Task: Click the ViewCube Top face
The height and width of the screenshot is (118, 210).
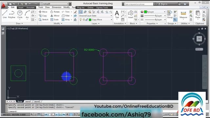Action: [x=199, y=39]
